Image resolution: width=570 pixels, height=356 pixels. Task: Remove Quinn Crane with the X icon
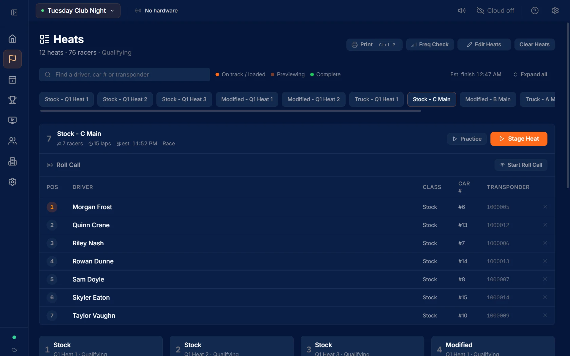(x=545, y=225)
